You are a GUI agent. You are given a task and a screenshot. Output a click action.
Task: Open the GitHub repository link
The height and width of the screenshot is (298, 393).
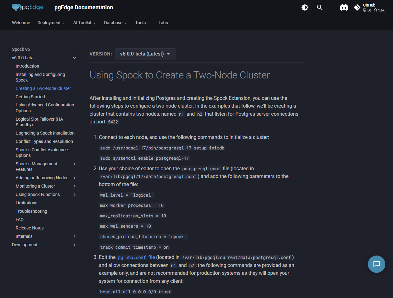pos(369,7)
